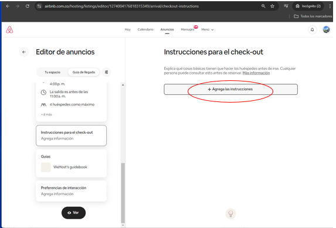The image size is (336, 228).
Task: Click Agrega las instrucciones button
Action: (230, 89)
